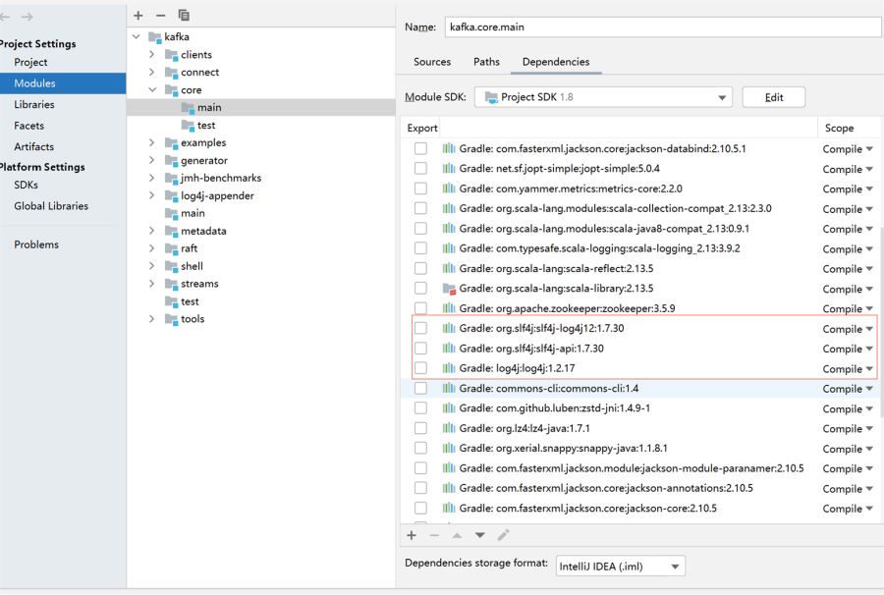Click the zookeeper 3.5.9 library icon

[449, 308]
